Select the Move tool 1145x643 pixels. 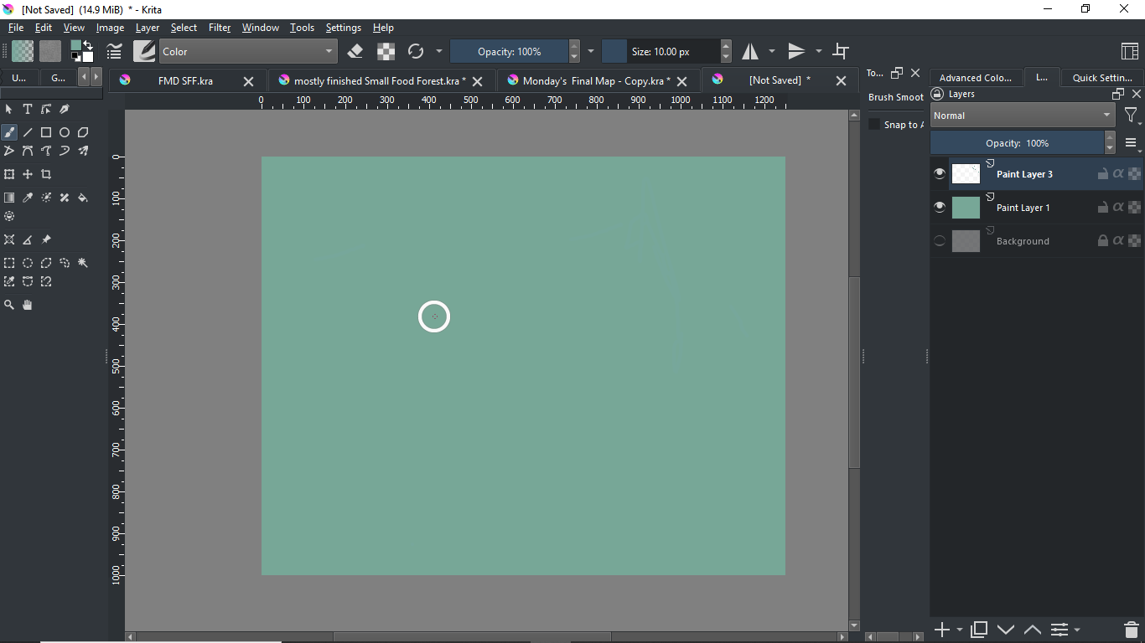[28, 174]
